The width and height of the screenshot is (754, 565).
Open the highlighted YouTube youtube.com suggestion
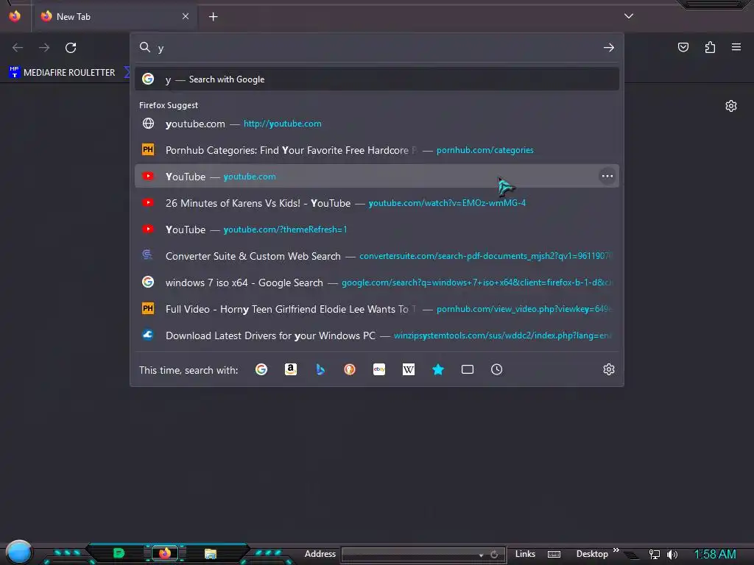click(377, 177)
